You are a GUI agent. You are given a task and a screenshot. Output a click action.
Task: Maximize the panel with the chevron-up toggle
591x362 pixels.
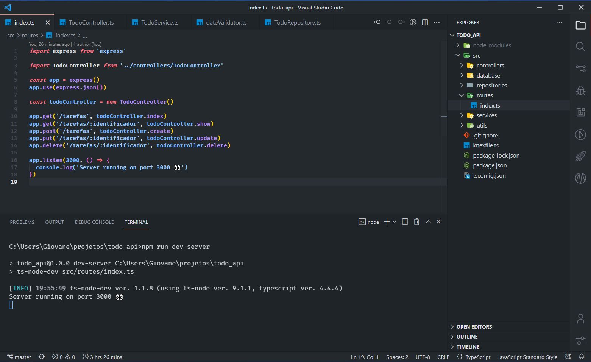pos(428,222)
